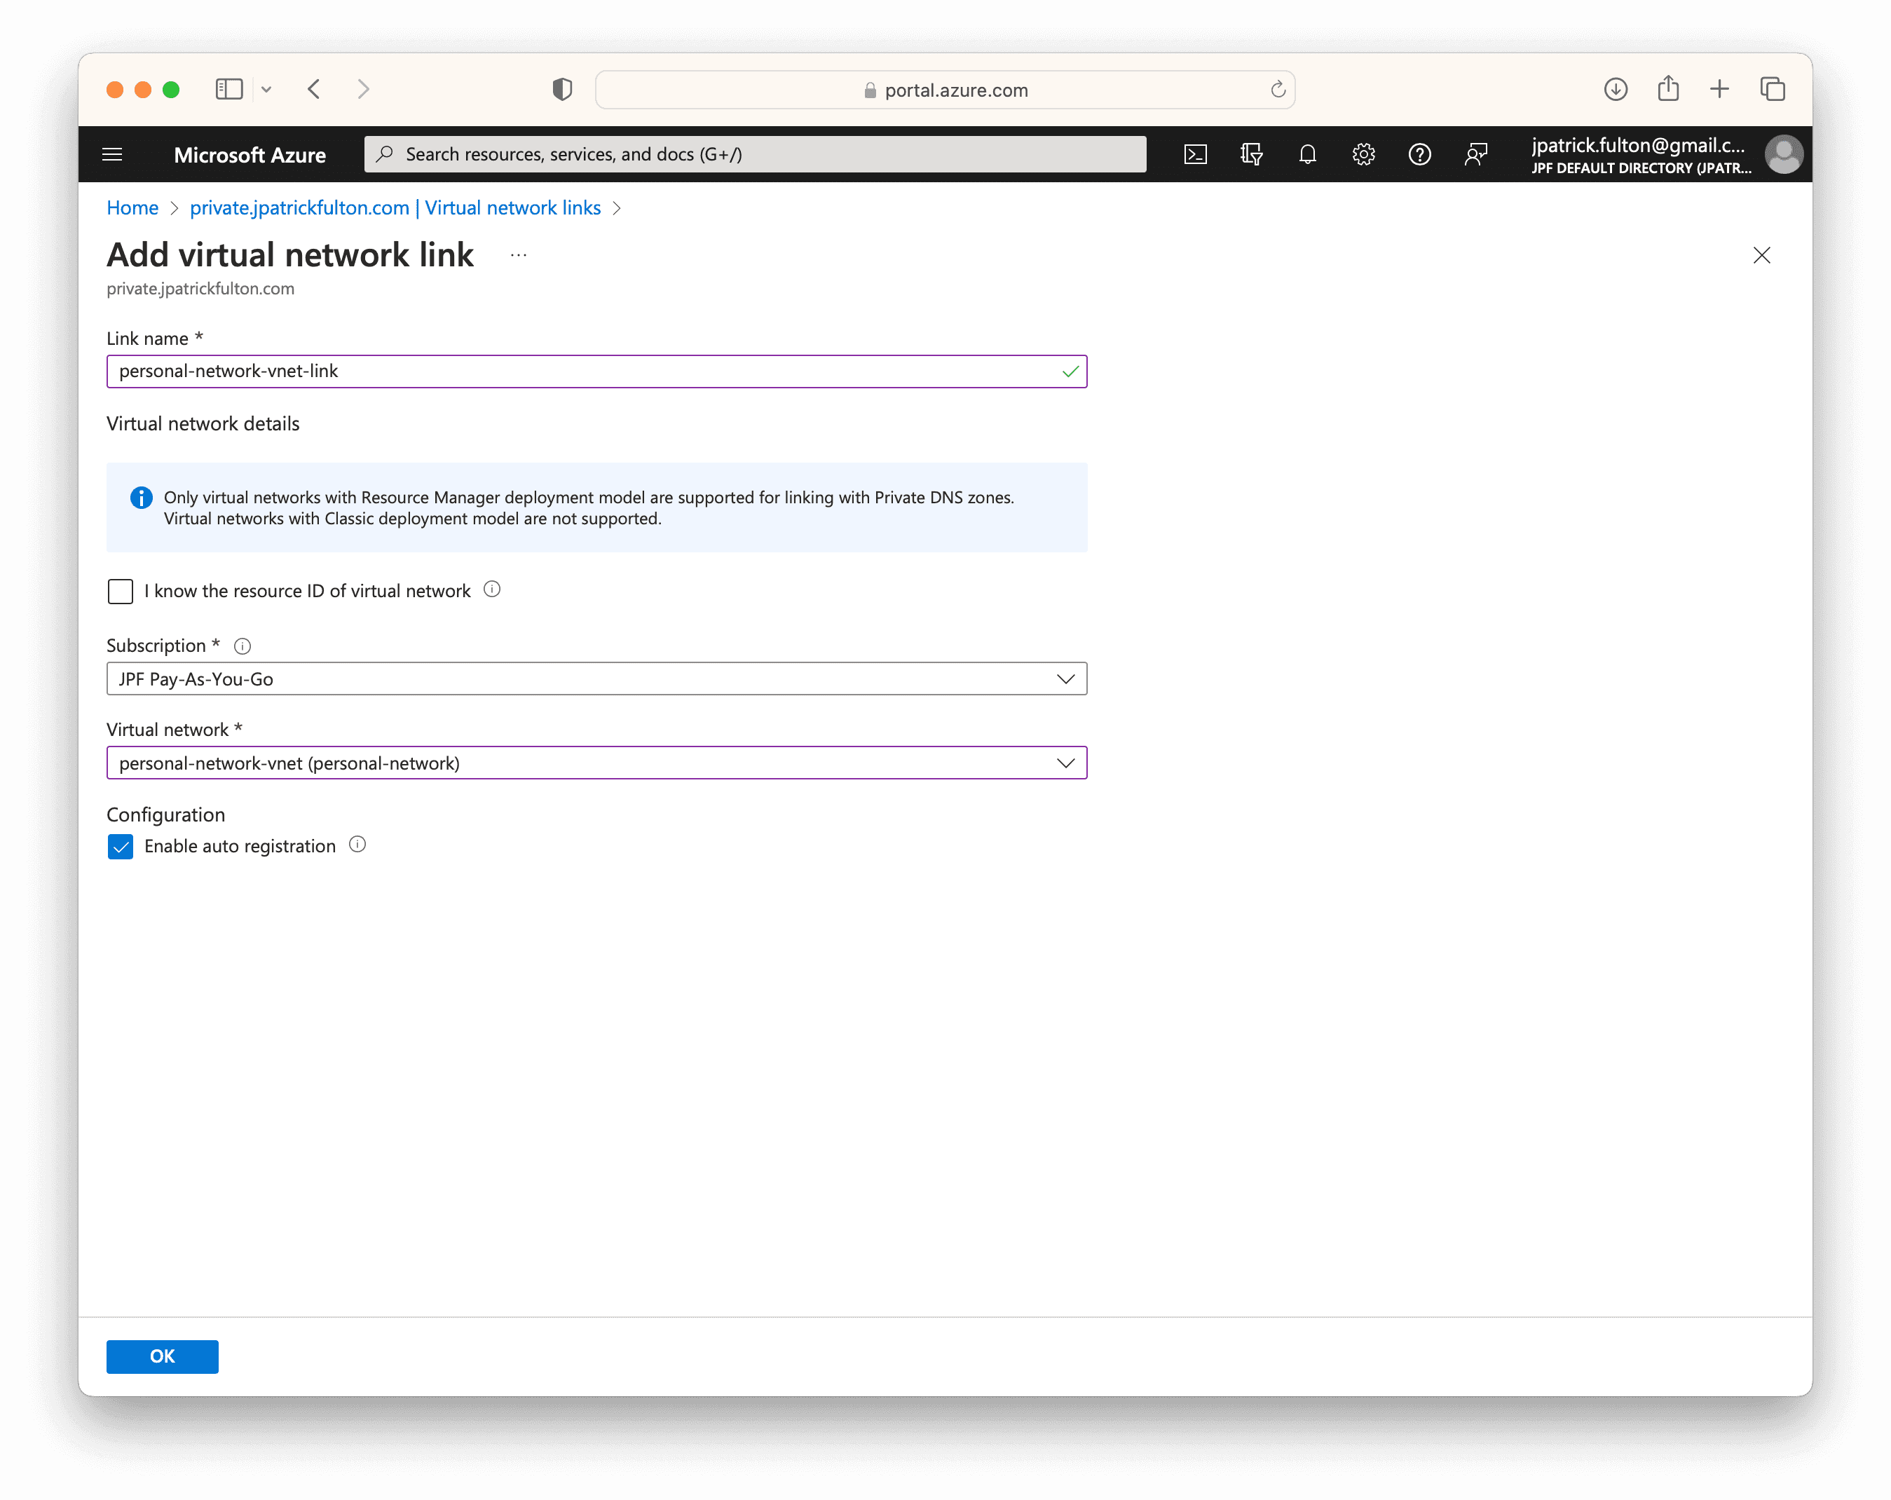Image resolution: width=1891 pixels, height=1500 pixels.
Task: Open the Help question mark icon
Action: (1419, 154)
